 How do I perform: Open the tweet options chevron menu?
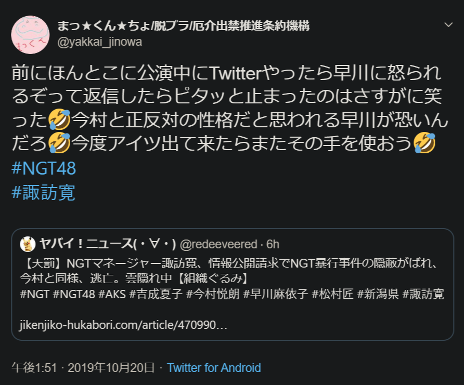[448, 25]
